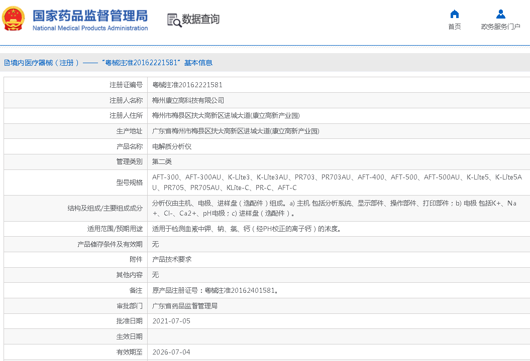This screenshot has width=530, height=361.
Task: Click the 生产地址 row label
Action: [x=130, y=131]
